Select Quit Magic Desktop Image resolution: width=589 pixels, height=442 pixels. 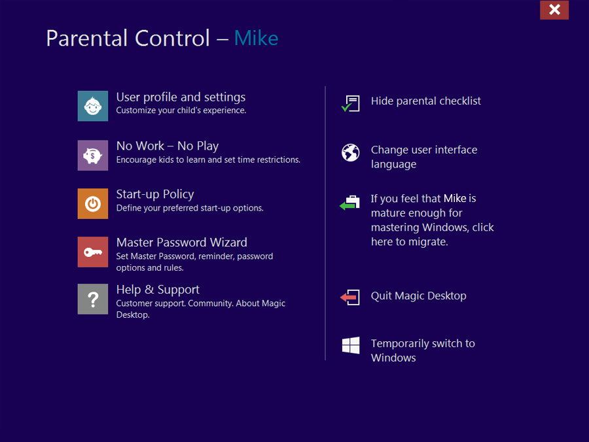(x=419, y=296)
